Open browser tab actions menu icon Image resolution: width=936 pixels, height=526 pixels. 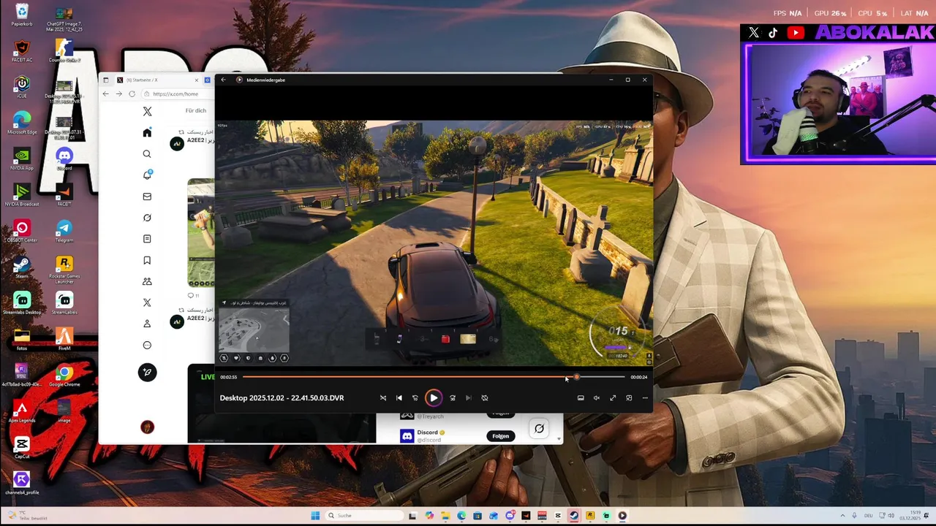(x=105, y=80)
